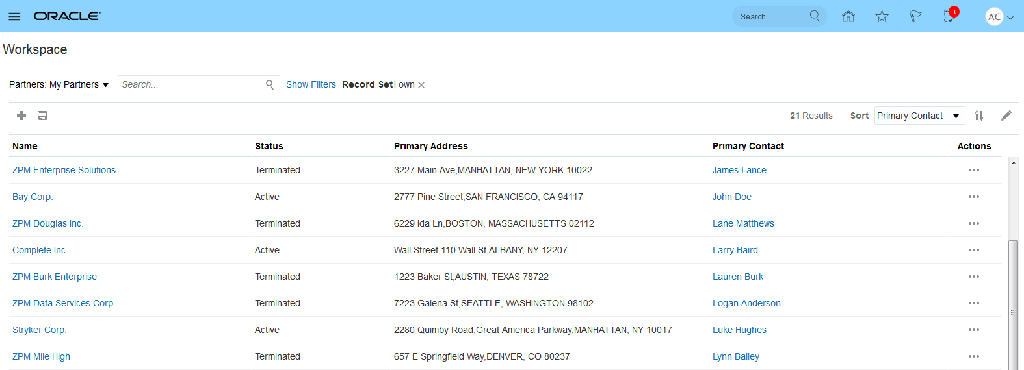Open actions menu for ZPM Data Services Corp.
The image size is (1024, 370).
coord(974,303)
